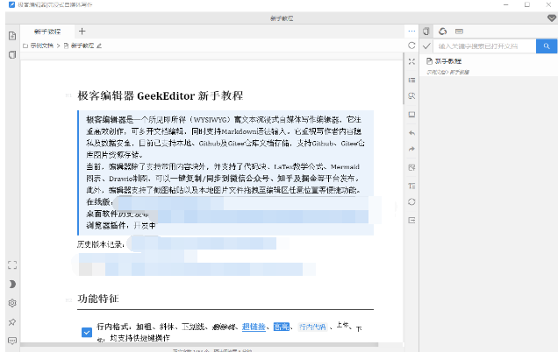Click the refresh icon in right panel
Viewport: 558px width, 352px height.
[x=443, y=31]
